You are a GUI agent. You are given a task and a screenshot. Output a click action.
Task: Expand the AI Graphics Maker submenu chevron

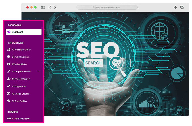click(39, 72)
